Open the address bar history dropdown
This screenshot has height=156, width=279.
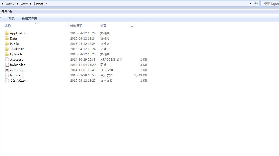pyautogui.click(x=250, y=4)
